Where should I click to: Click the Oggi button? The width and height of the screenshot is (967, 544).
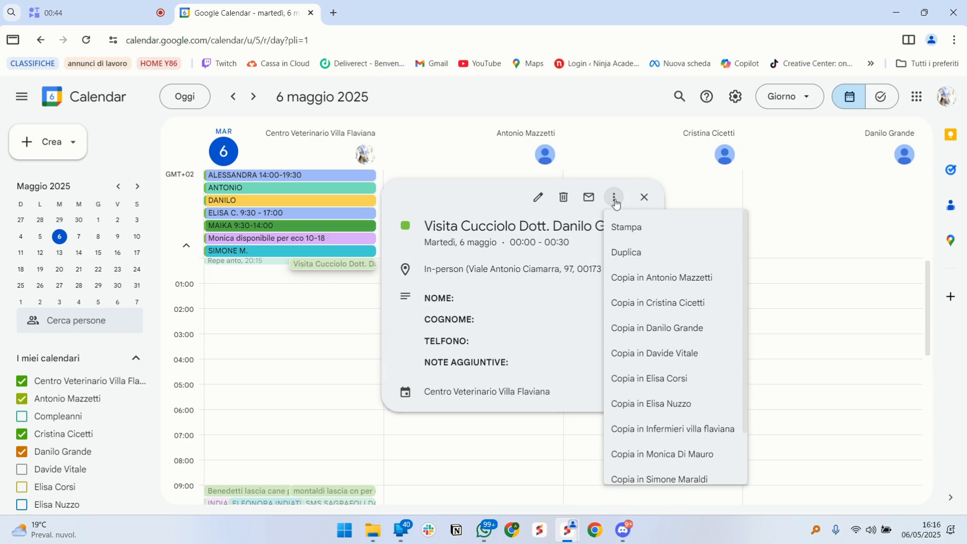(x=185, y=97)
